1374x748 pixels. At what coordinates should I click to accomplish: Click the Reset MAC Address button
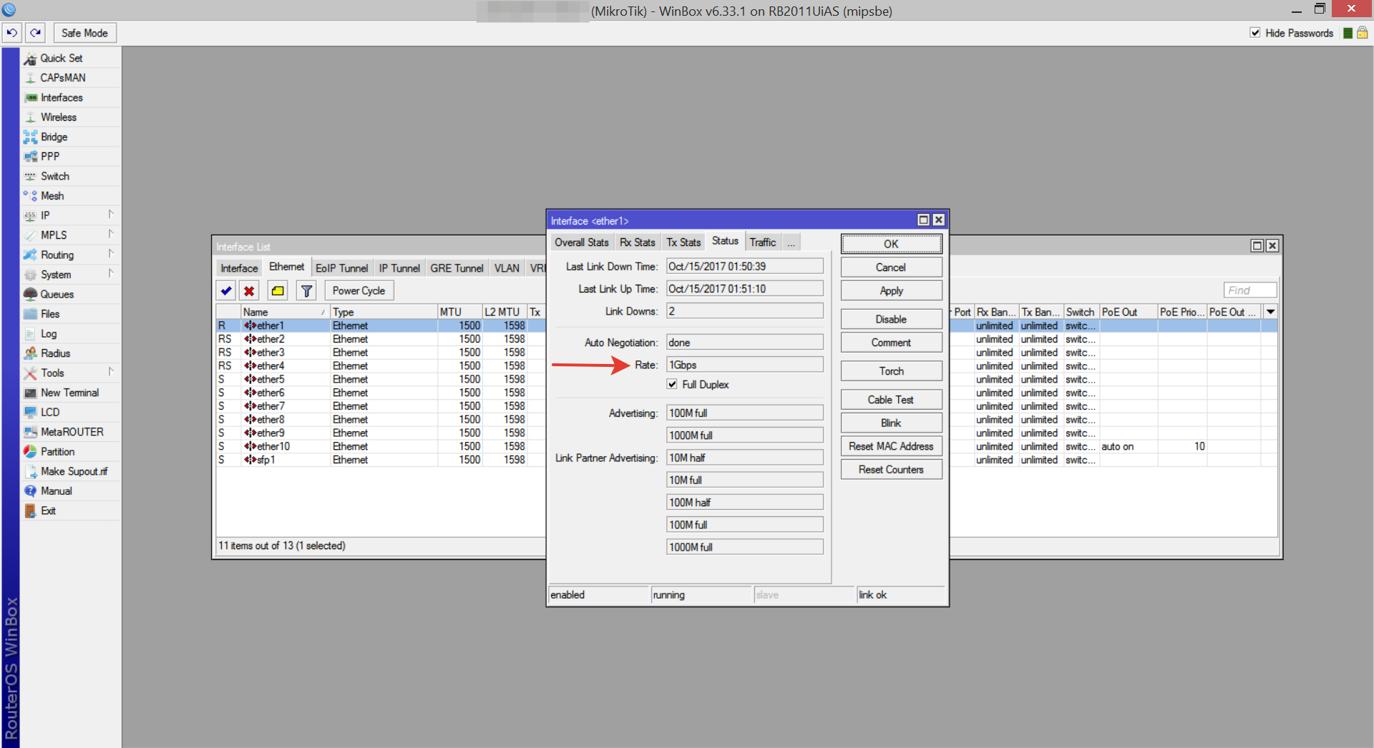coord(891,446)
